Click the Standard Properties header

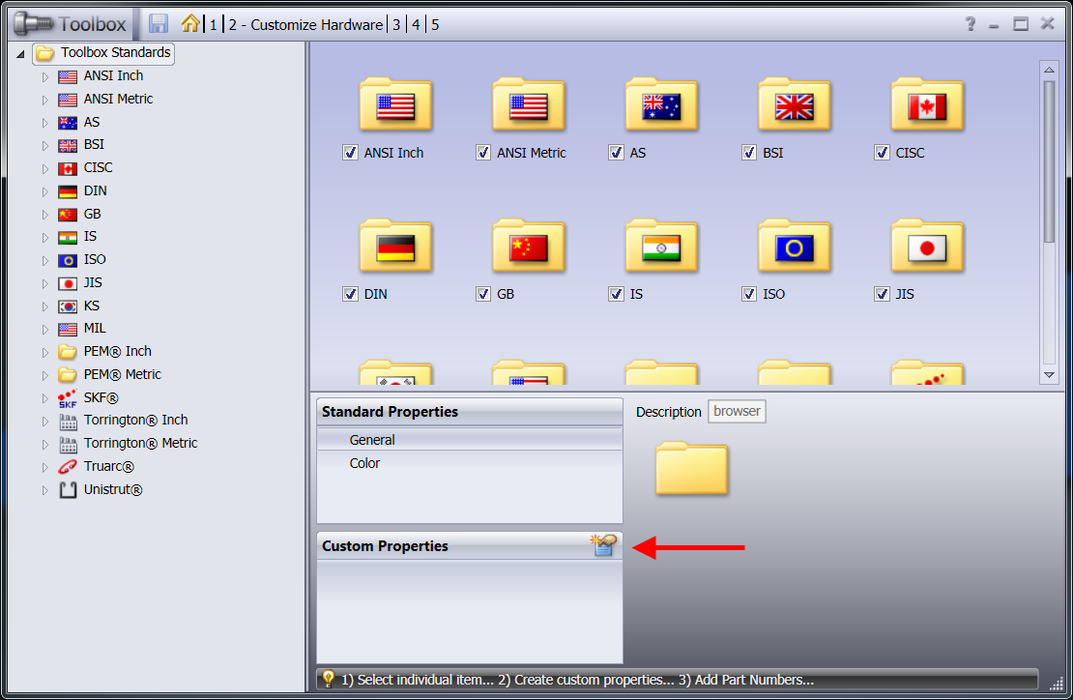click(470, 411)
